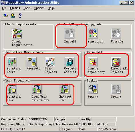Click the application icon in the title bar

[x=3, y=3]
